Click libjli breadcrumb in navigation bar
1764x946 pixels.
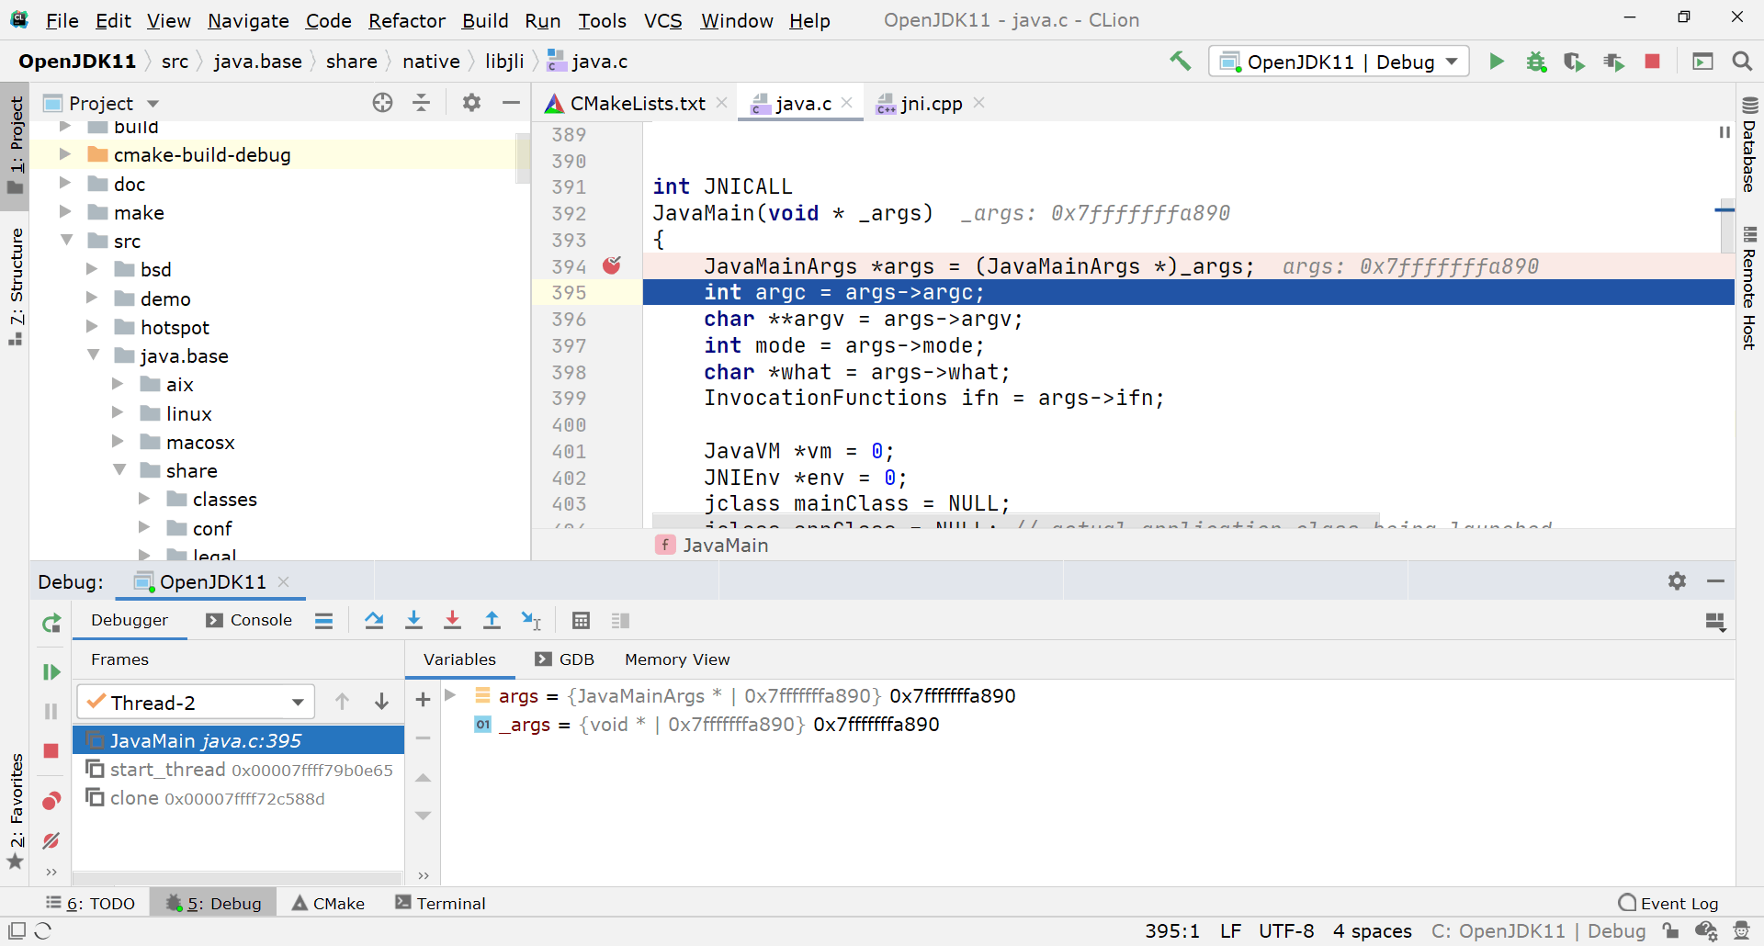[504, 62]
